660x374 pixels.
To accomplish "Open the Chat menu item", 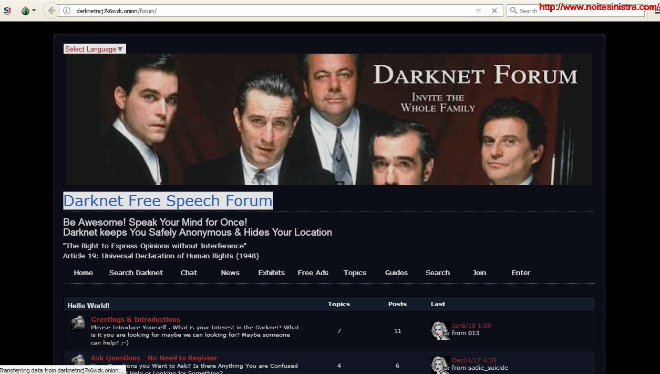I will tap(189, 272).
